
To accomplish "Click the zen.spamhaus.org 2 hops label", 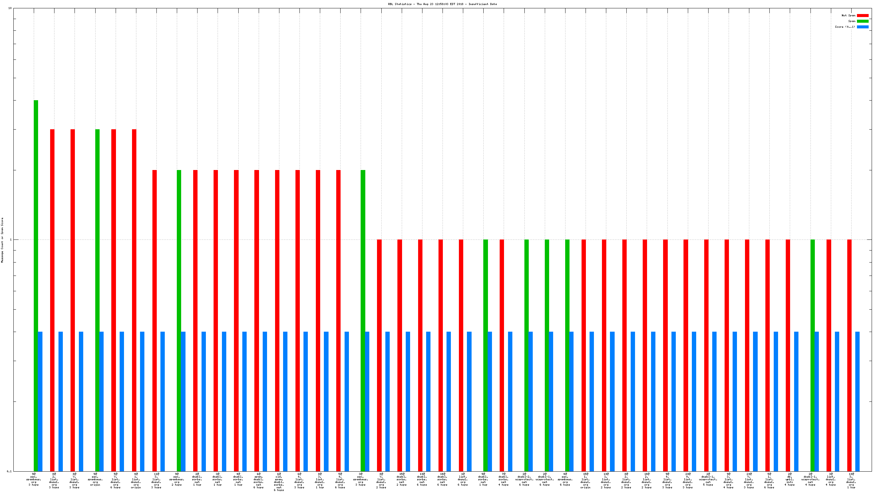I will (177, 479).
